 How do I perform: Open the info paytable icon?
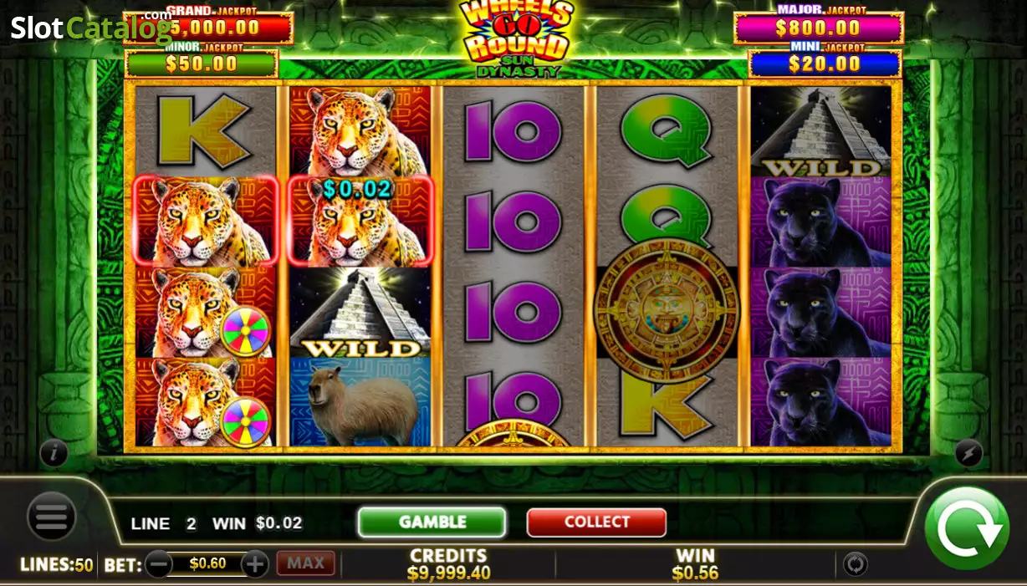coord(54,453)
